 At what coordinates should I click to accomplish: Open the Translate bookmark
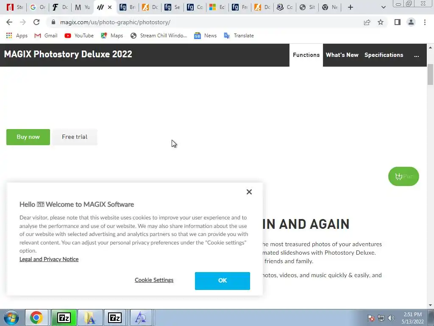[239, 36]
